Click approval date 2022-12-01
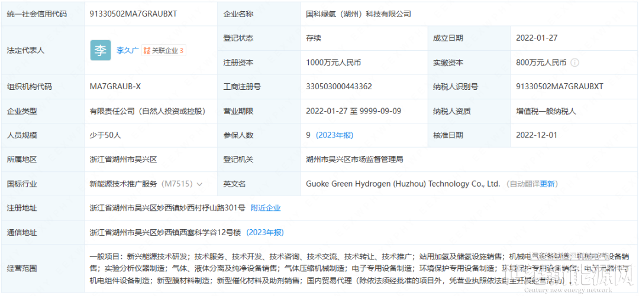Image resolution: width=639 pixels, height=296 pixels. [x=536, y=135]
